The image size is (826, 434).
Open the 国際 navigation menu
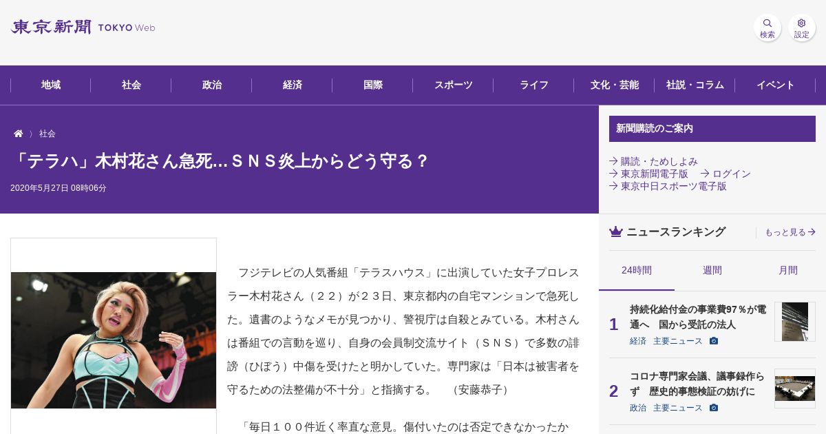point(373,85)
